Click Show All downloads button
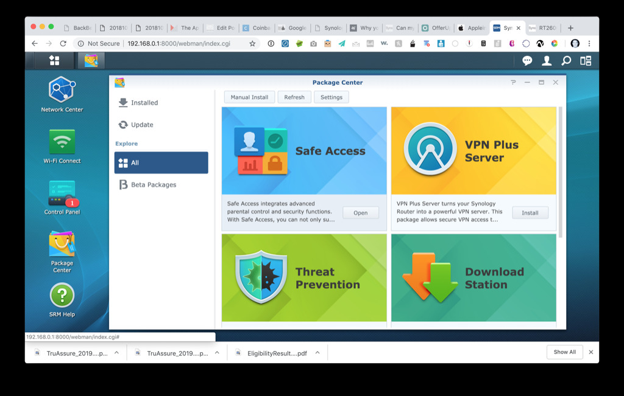 pos(565,352)
